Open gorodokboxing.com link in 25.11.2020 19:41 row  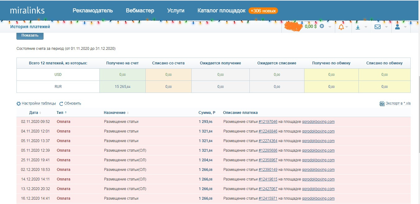pos(318,160)
